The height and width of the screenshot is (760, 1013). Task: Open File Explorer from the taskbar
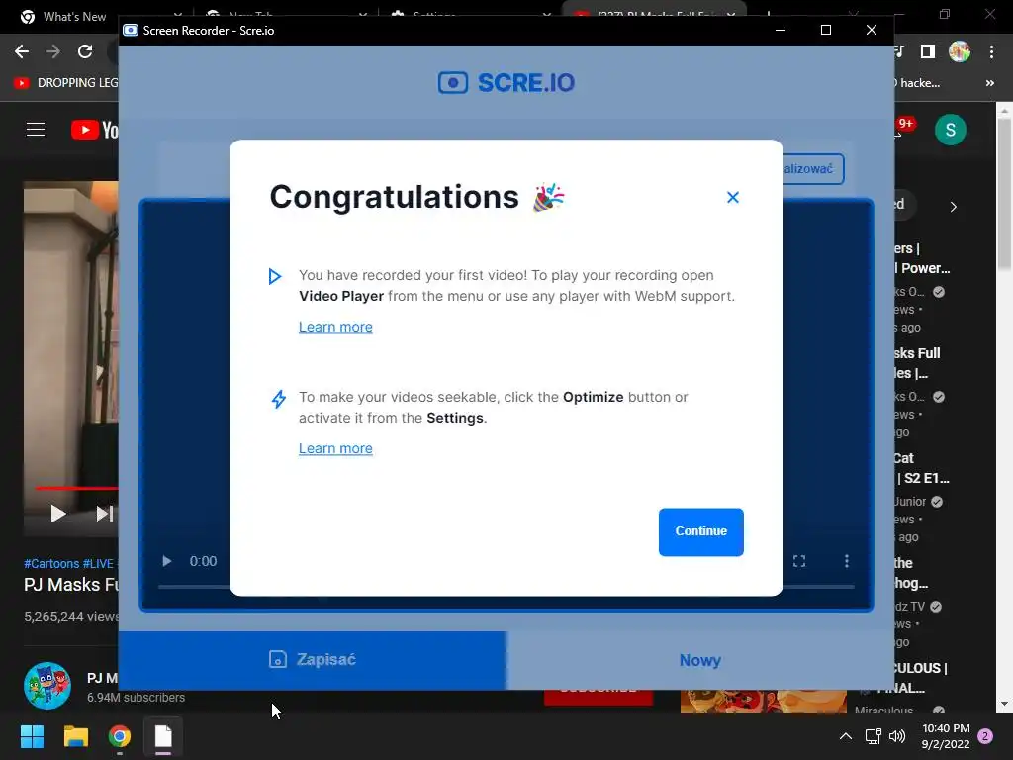(x=76, y=736)
